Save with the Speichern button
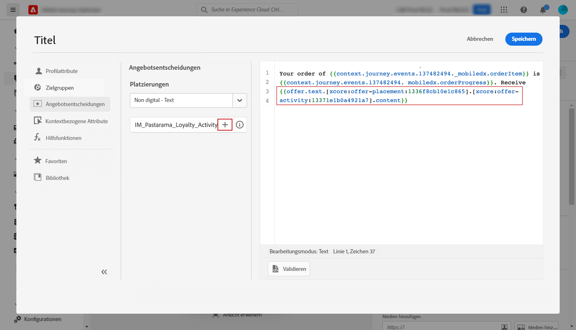Screen dimensions: 576x330 pos(524,39)
